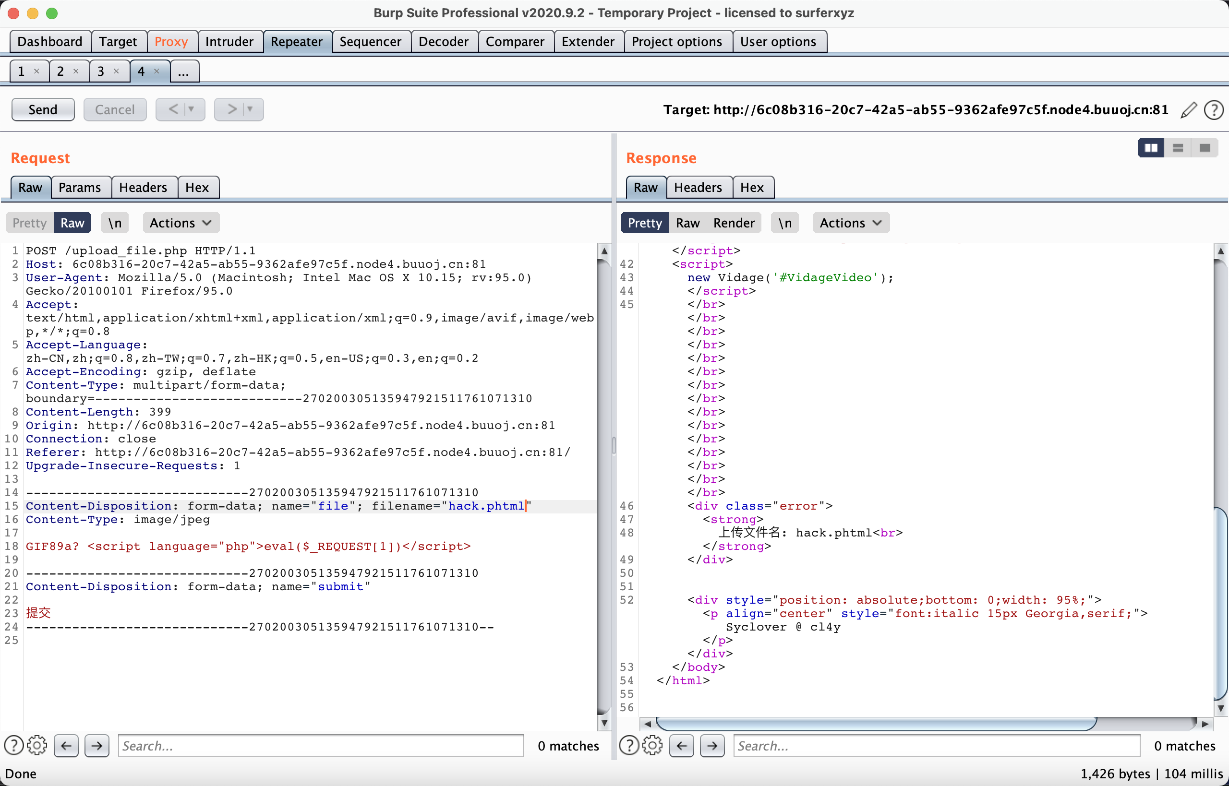1229x786 pixels.
Task: Switch to combined tabbed layout icon
Action: tap(1205, 148)
